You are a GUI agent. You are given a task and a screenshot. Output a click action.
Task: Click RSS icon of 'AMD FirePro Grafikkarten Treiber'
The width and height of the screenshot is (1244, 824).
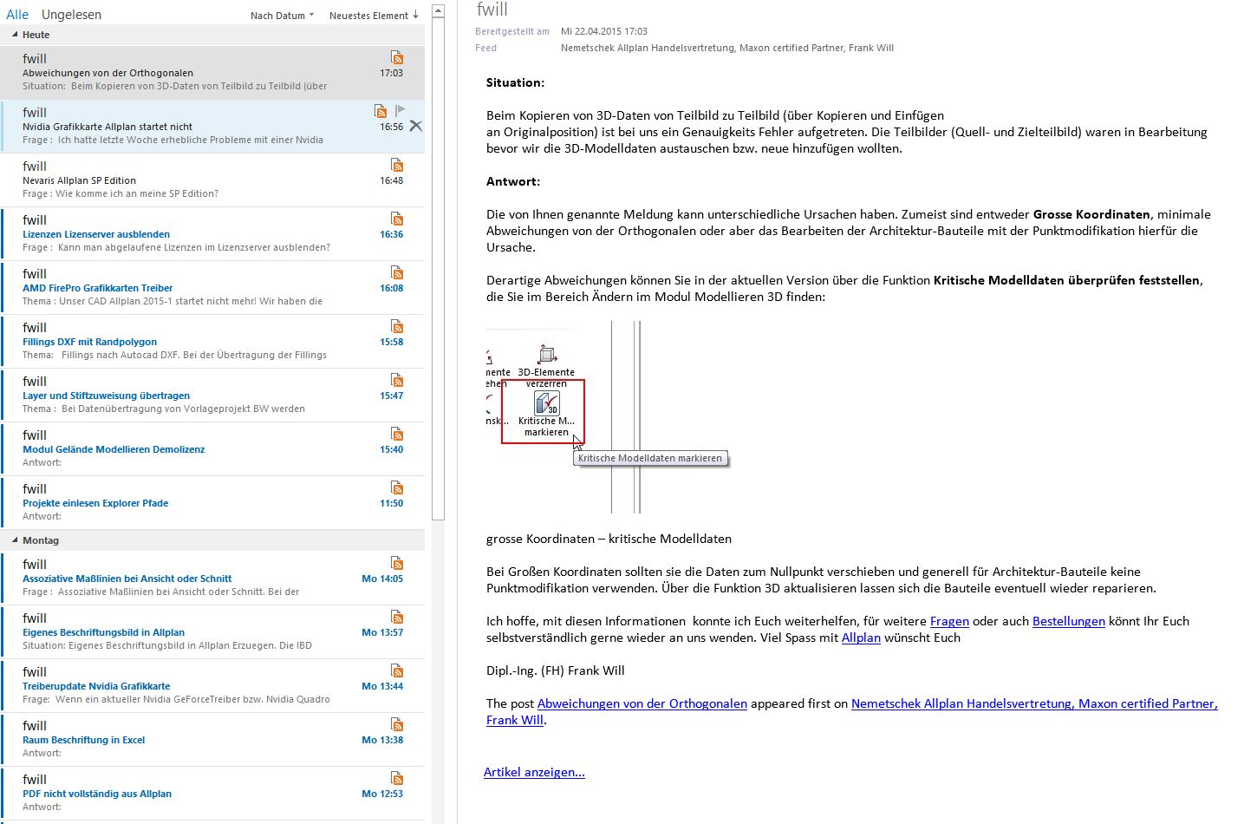coord(397,272)
